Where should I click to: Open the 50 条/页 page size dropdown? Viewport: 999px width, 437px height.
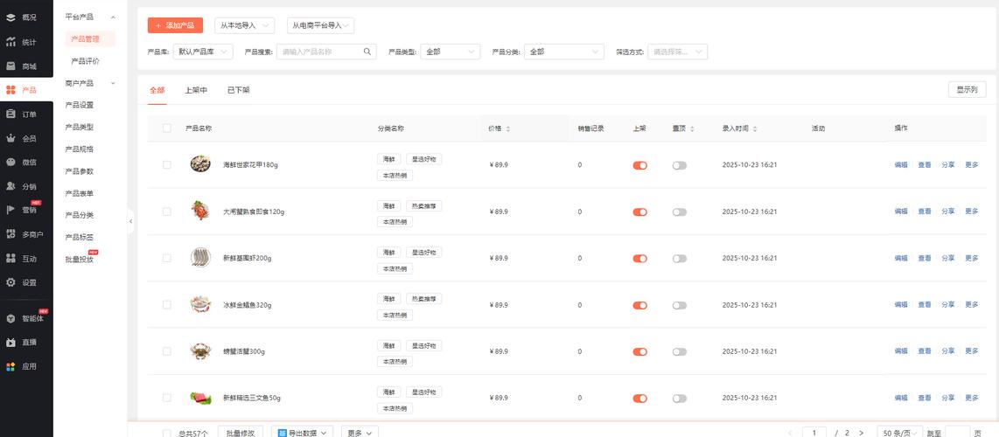[899, 433]
